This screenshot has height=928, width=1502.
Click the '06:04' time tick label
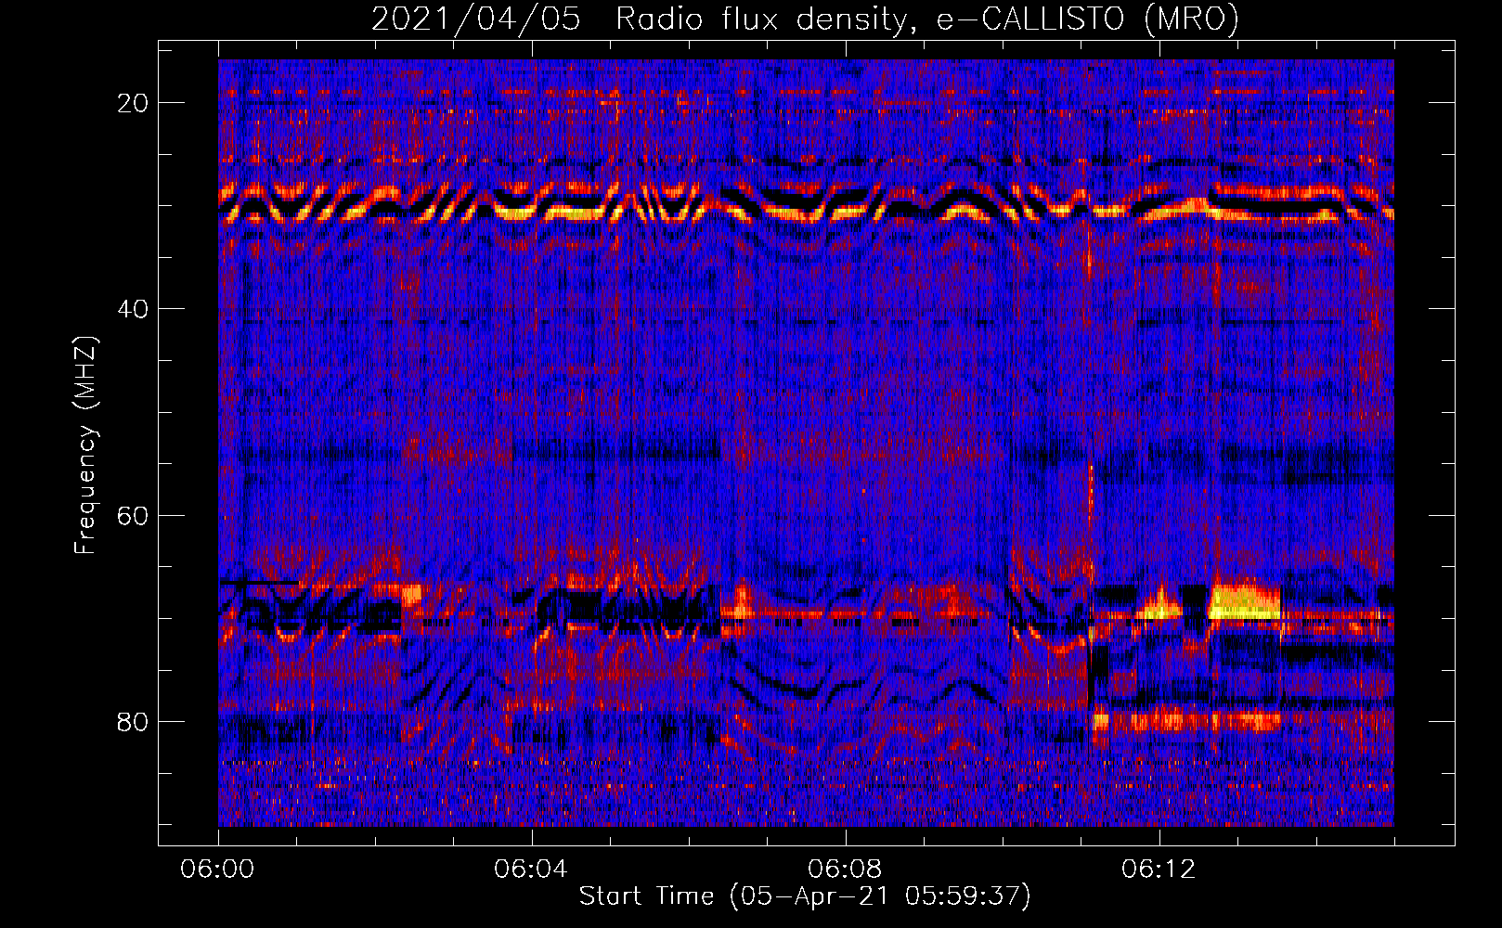pyautogui.click(x=531, y=869)
